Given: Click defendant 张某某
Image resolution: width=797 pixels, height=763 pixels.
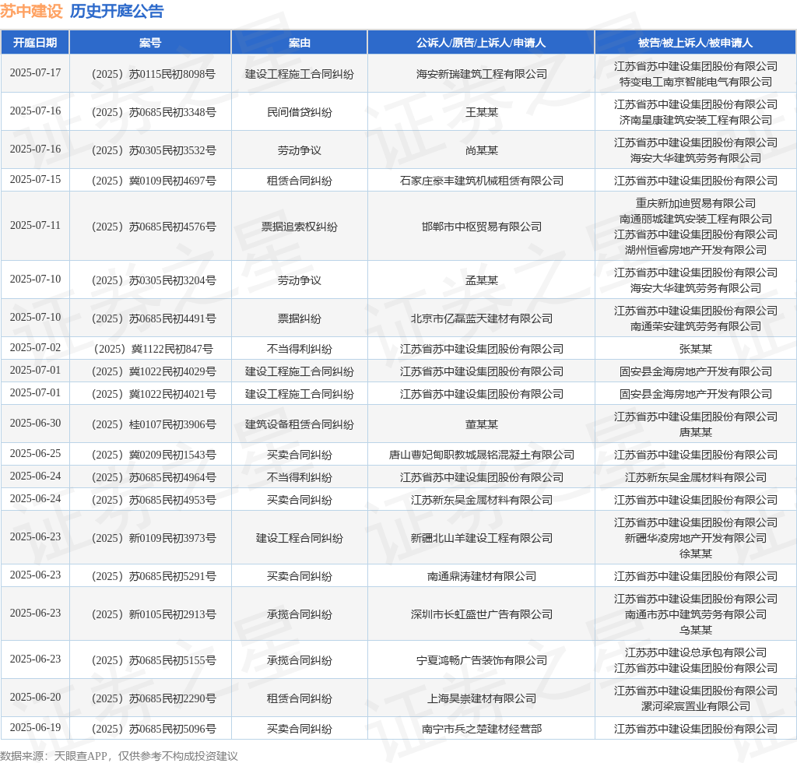Looking at the screenshot, I should tap(695, 350).
